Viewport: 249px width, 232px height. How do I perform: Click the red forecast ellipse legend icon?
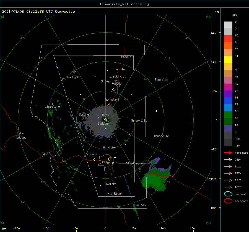click(x=228, y=201)
